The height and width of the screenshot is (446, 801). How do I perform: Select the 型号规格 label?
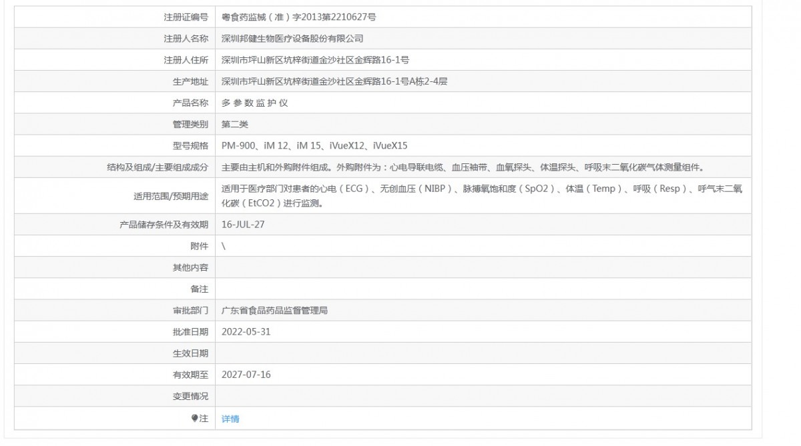(190, 145)
